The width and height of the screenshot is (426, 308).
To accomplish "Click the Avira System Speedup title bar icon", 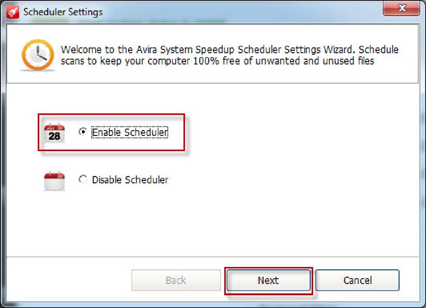I will 12,12.
